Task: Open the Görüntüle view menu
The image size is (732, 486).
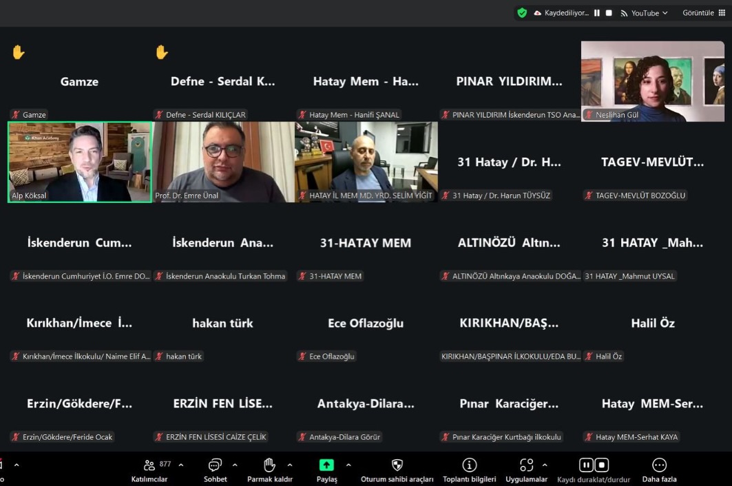Action: pos(701,13)
